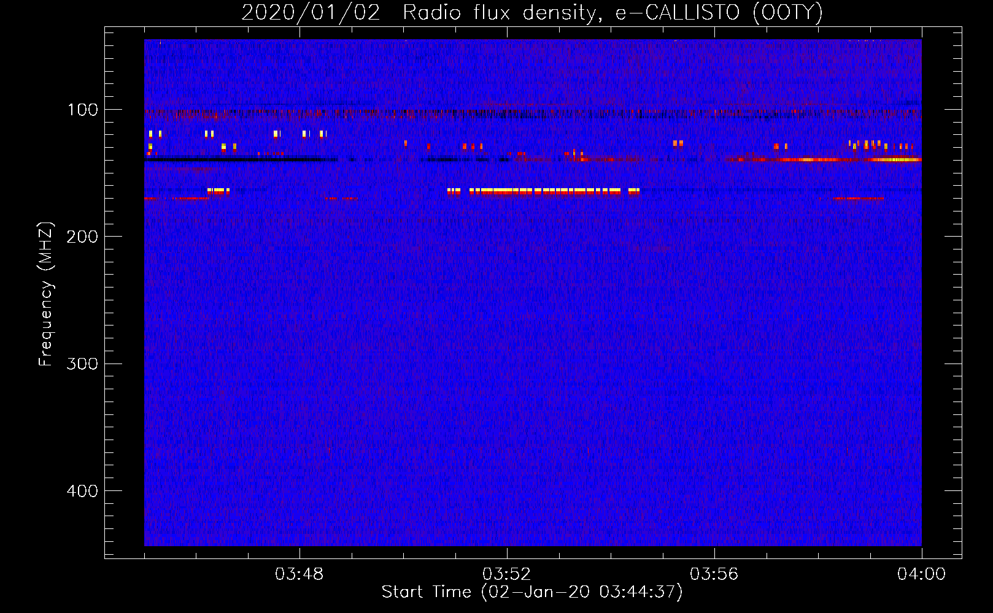Image resolution: width=993 pixels, height=613 pixels.
Task: Click the 03:48 time tick label
Action: pos(299,574)
